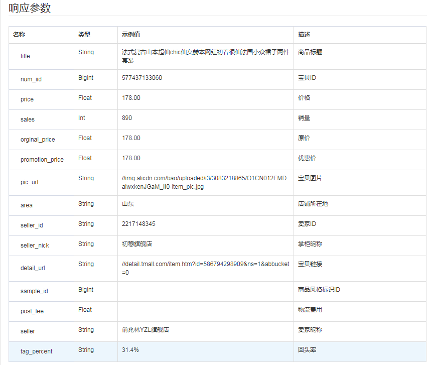Select the 描述 column header
433x365 pixels.
click(x=304, y=35)
